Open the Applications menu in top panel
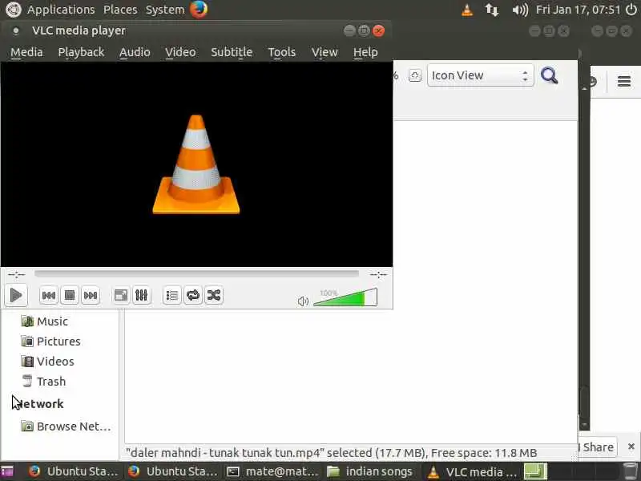 61,10
